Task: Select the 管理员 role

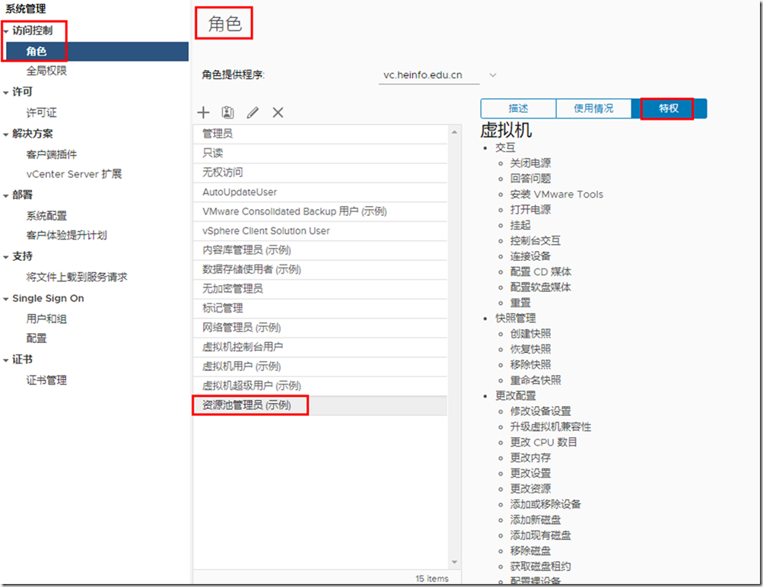Action: 320,134
